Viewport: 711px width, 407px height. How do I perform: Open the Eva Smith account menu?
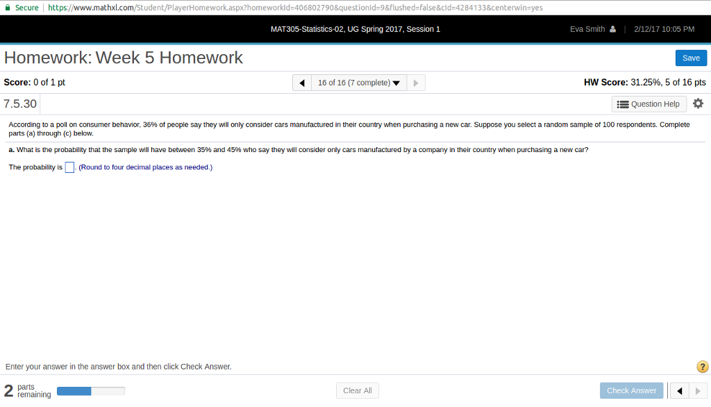[x=592, y=29]
